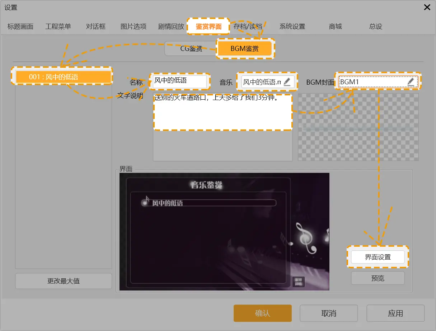Go to the 工程菜单 tab

[58, 27]
